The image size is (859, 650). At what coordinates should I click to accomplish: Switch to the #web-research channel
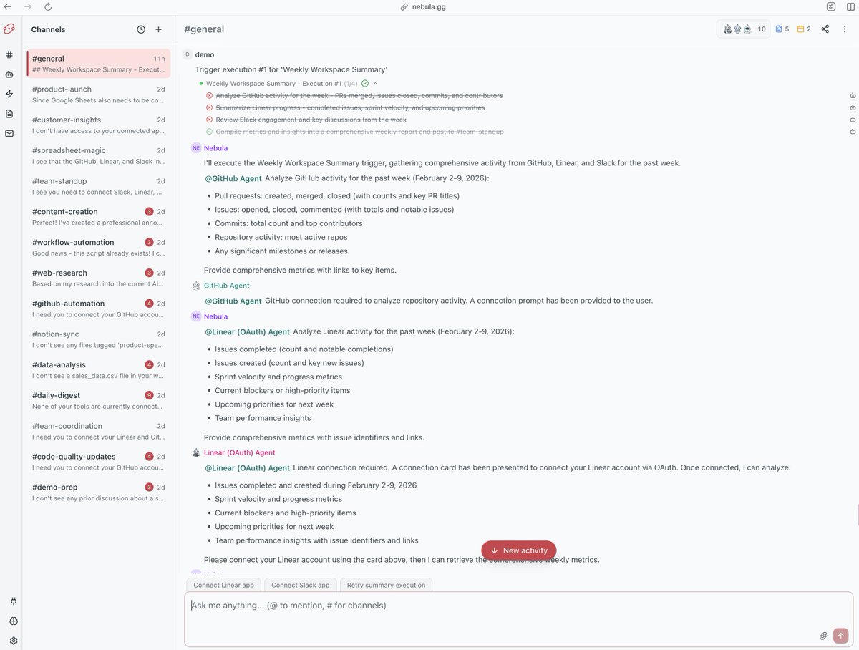click(98, 278)
